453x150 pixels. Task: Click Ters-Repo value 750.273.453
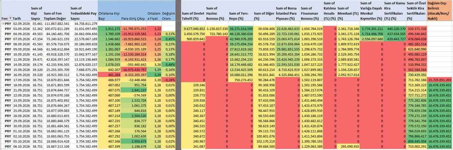coord(240,80)
